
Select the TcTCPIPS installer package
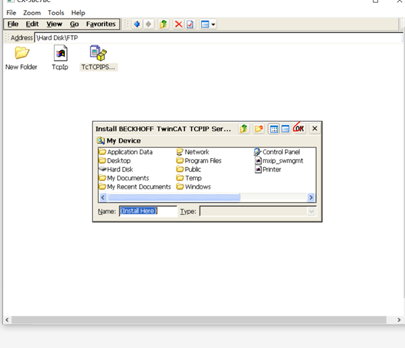coord(98,58)
